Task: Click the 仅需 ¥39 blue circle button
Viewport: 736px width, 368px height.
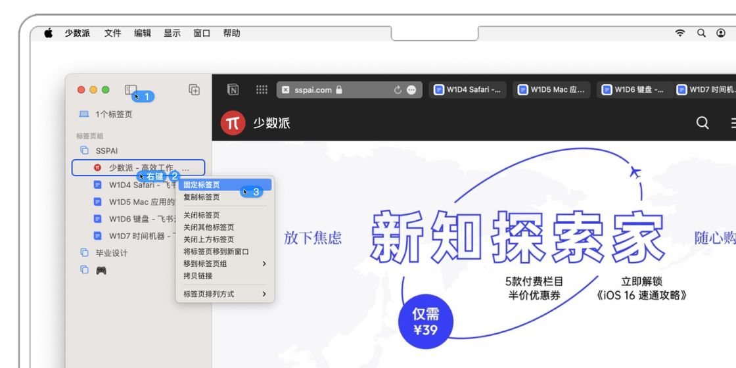Action: point(425,322)
